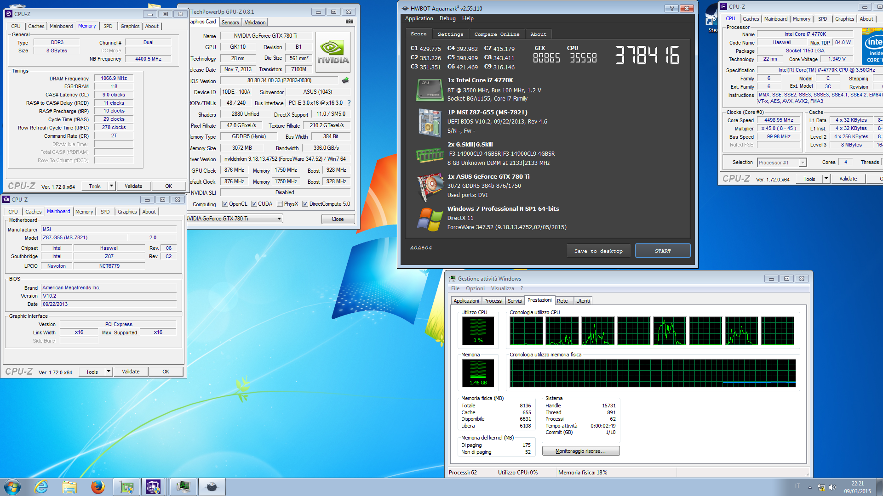The image size is (883, 496).
Task: Open Tools dropdown arrow in CPU-Z Mainboard window
Action: point(109,372)
